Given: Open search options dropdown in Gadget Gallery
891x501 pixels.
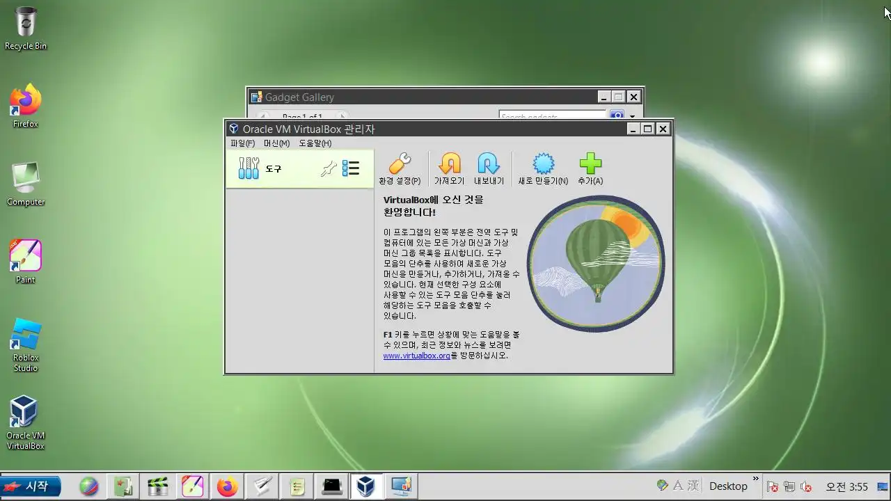Looking at the screenshot, I should coord(633,116).
